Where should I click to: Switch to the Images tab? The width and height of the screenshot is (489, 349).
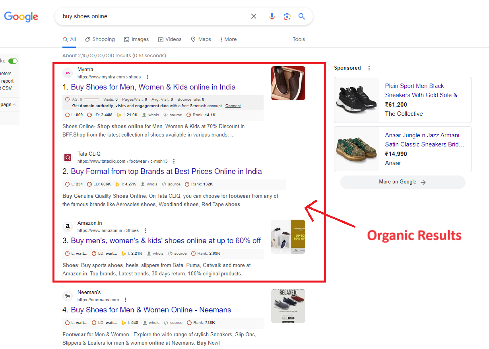pyautogui.click(x=136, y=39)
